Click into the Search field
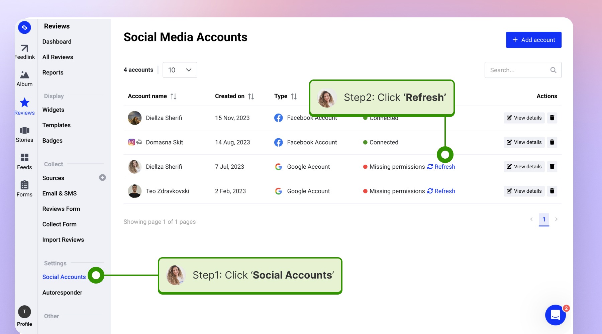This screenshot has height=334, width=602. click(x=523, y=70)
